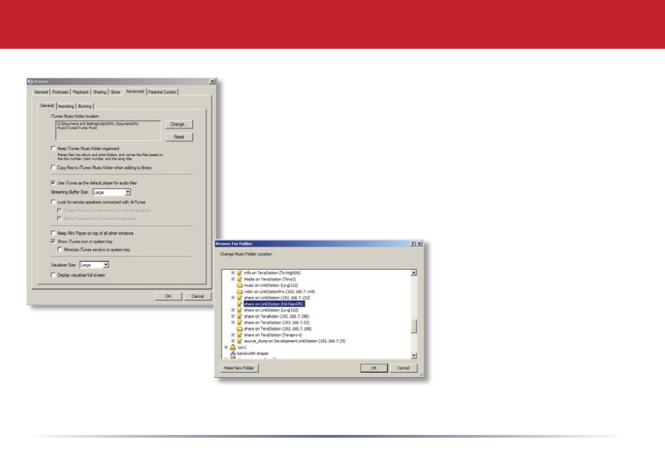Viewport: 665px width, 460px height.
Task: Expand the share on TeraRobin node
Action: [233, 316]
